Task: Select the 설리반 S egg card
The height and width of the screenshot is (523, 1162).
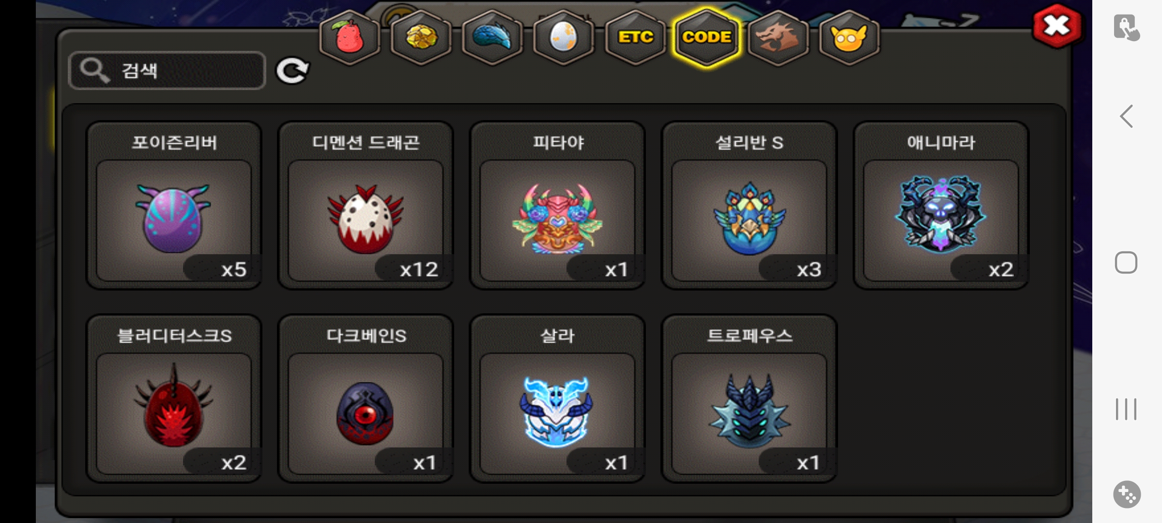Action: click(749, 205)
